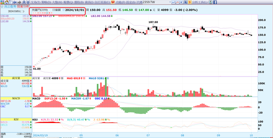The height and width of the screenshot is (138, 273).
Task: Open the 交易(T) menu
Action: tap(35, 2)
